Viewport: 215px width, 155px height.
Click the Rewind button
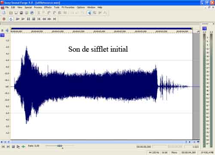coord(44,19)
